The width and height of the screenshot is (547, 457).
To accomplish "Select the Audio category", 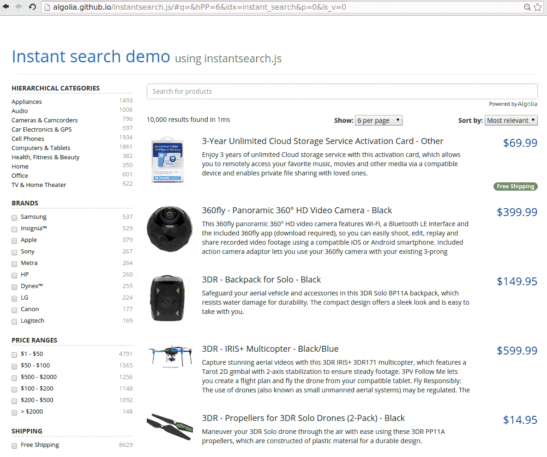I will tap(19, 111).
